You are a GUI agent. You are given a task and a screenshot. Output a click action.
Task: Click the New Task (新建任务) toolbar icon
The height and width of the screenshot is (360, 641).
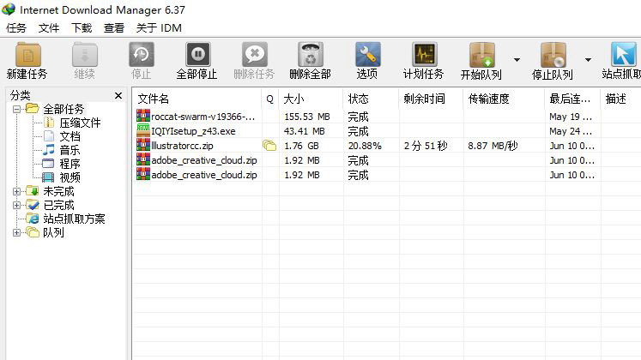point(27,54)
